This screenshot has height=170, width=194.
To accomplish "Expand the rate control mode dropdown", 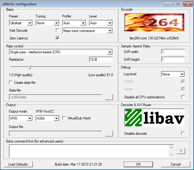I will [x=61, y=52].
